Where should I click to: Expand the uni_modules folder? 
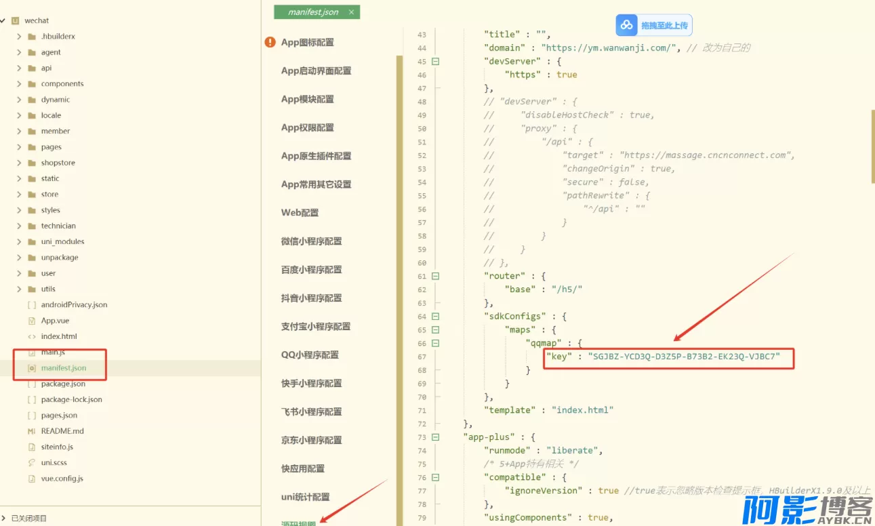[19, 241]
